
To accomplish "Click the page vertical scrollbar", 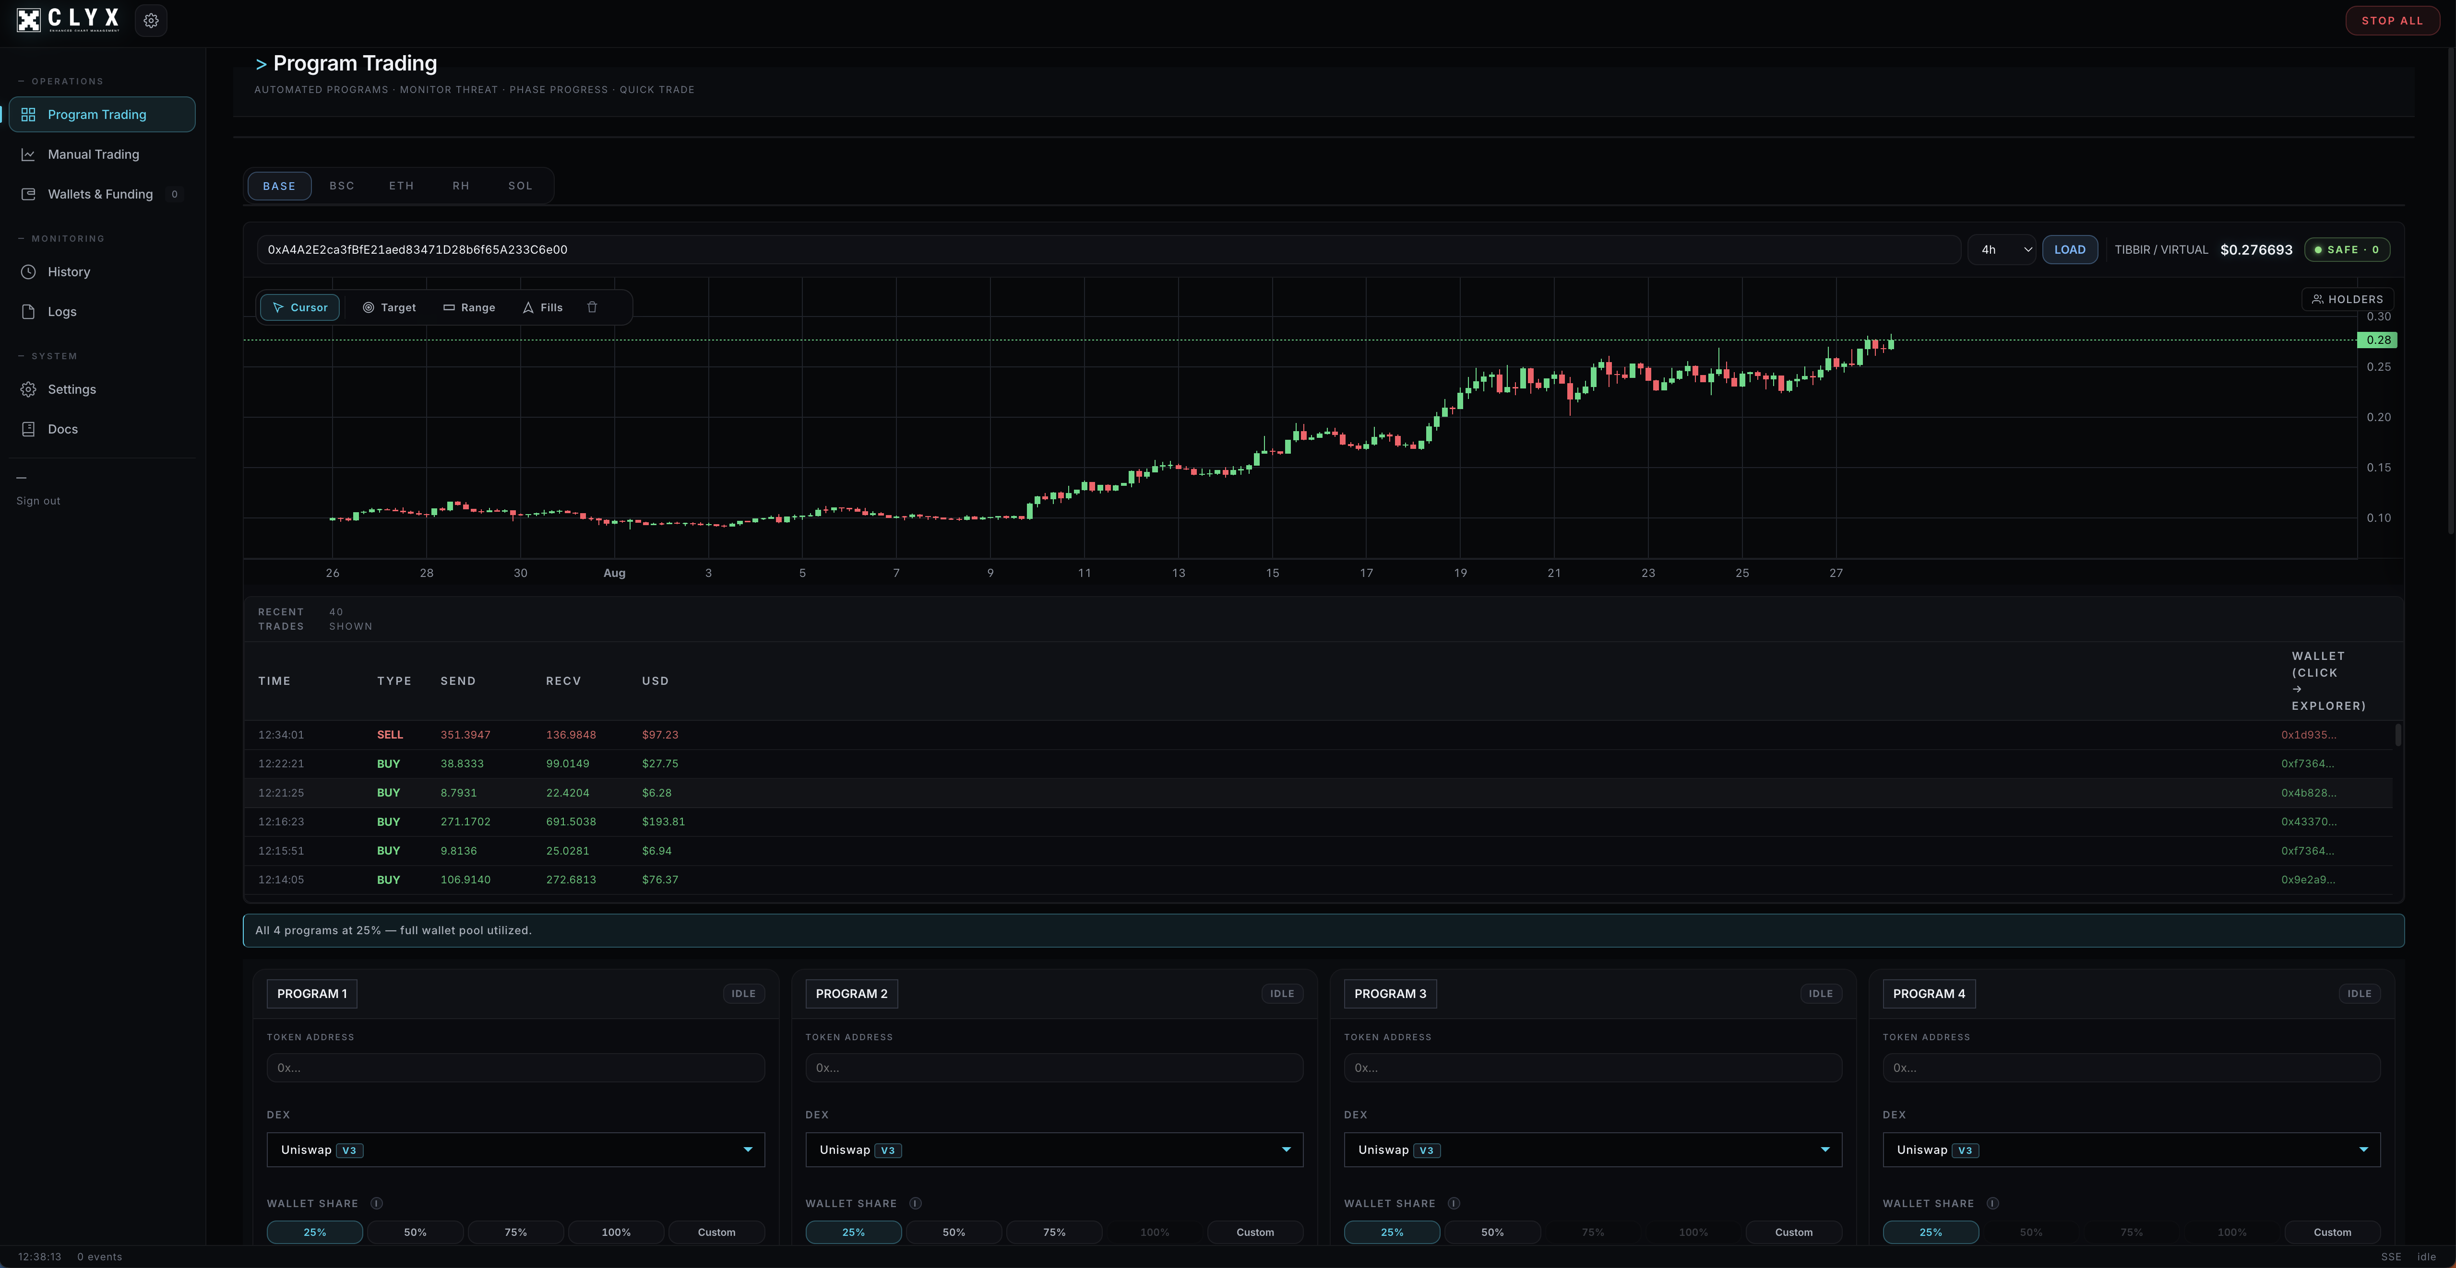I will pos(2450,291).
